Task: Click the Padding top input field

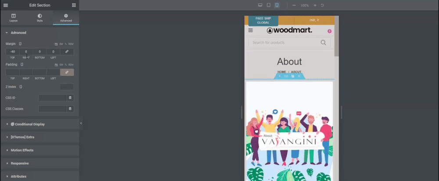Action: point(12,72)
